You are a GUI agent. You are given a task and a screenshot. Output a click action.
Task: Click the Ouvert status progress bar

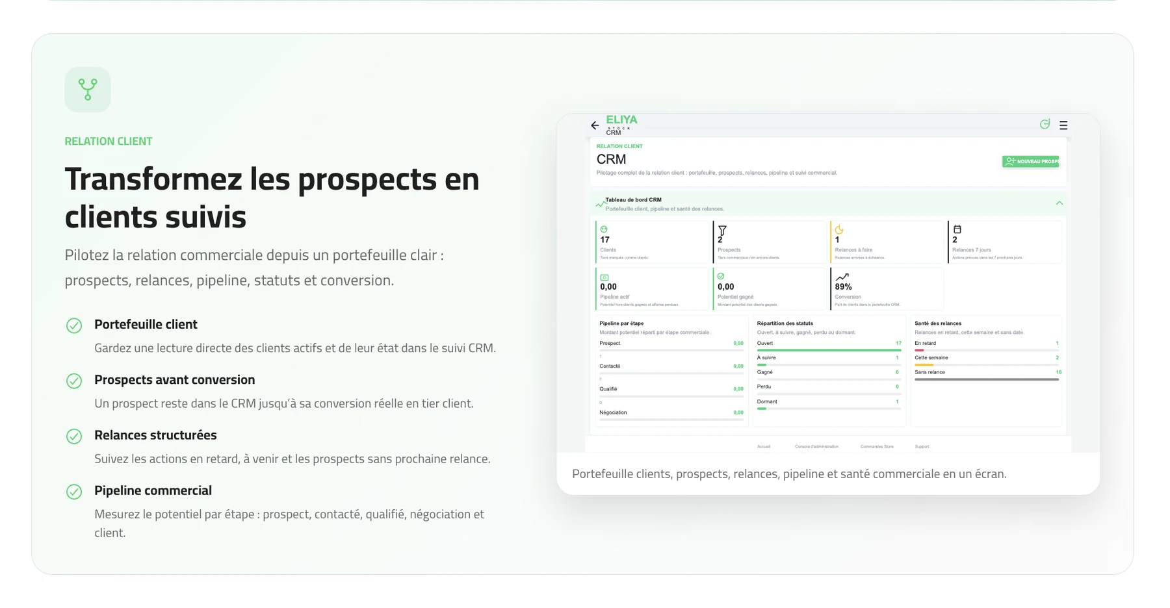tap(829, 350)
